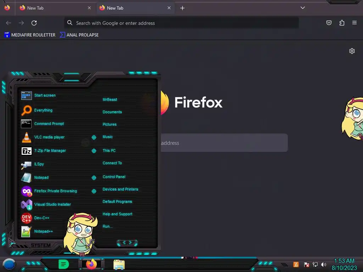
Task: Click the network tray icon
Action: coord(315,264)
